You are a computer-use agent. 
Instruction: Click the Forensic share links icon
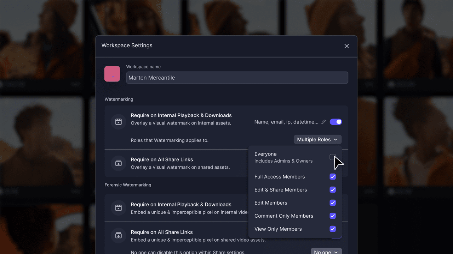tap(119, 235)
